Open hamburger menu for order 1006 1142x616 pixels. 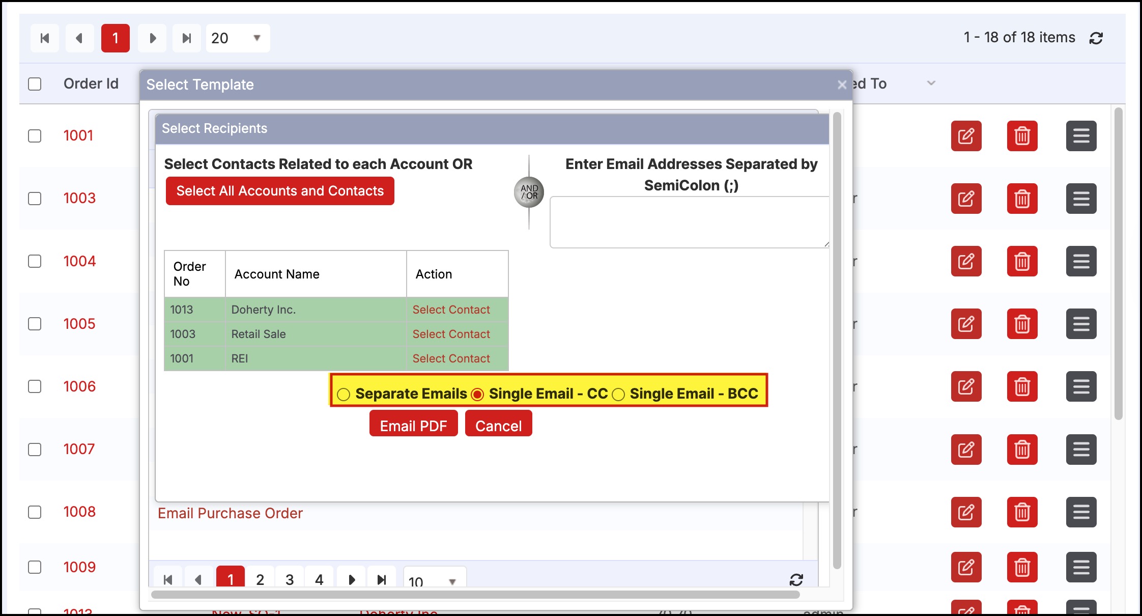tap(1081, 386)
